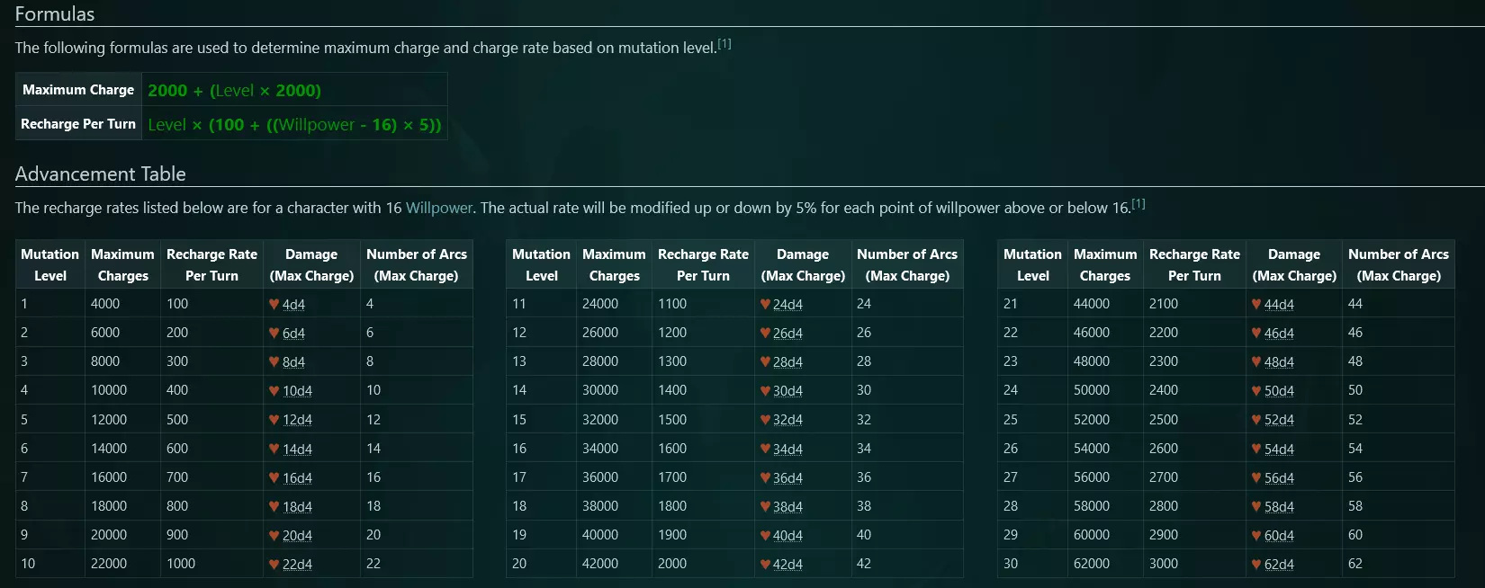
Task: Open the 30d4 damage link
Action: (x=787, y=391)
